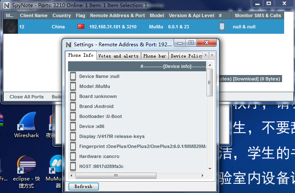The image size is (295, 193).
Task: Click the horizontal scrollbar left arrow
Action: 71,176
